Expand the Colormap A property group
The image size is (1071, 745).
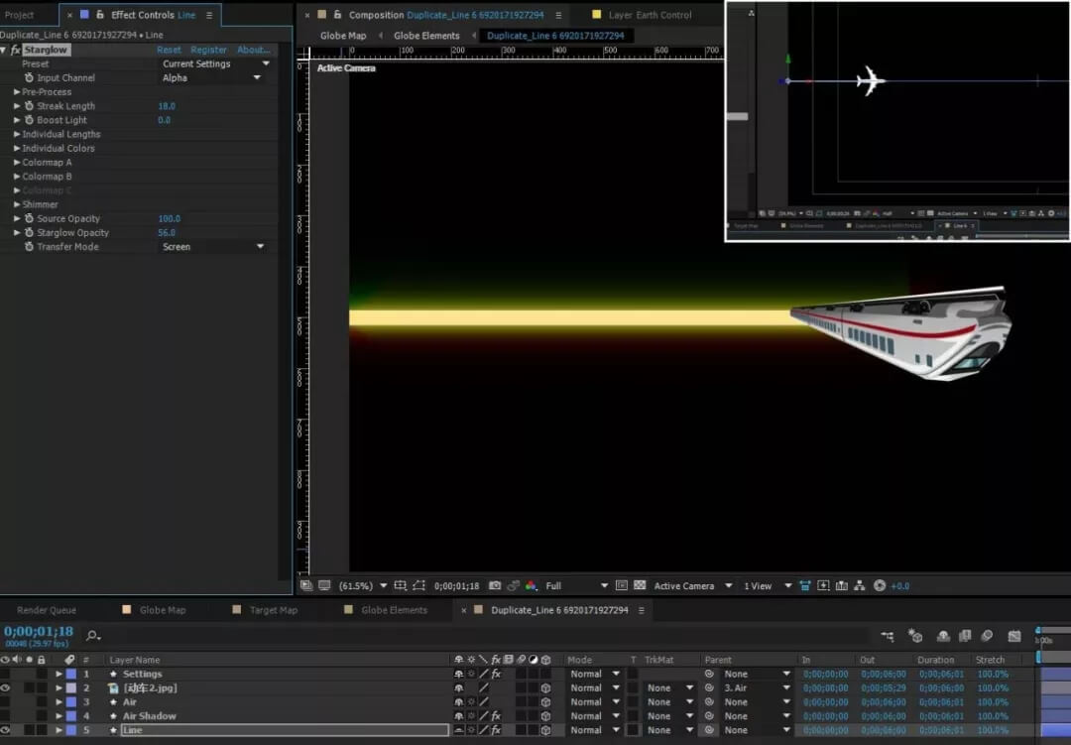tap(17, 163)
